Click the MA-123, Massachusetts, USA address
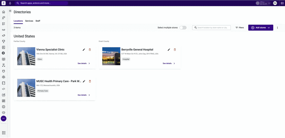 (48, 85)
